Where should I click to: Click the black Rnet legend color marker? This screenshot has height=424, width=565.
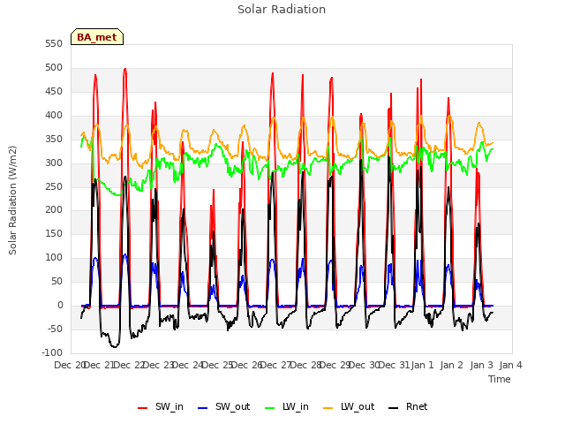click(394, 408)
